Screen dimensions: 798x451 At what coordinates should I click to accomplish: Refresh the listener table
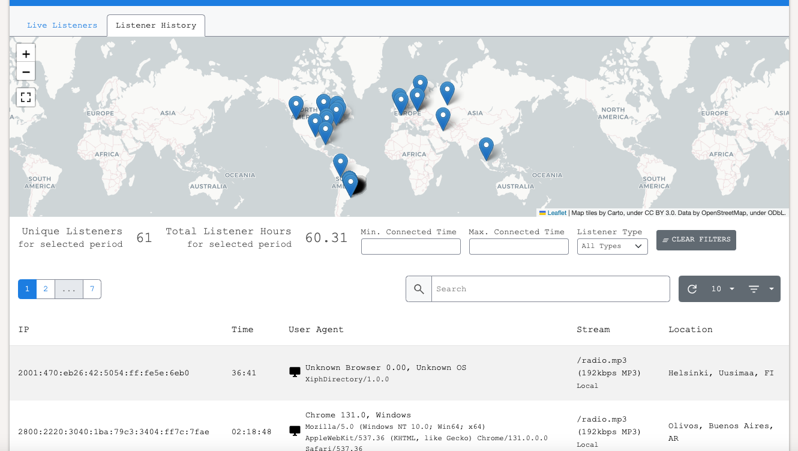pos(692,289)
